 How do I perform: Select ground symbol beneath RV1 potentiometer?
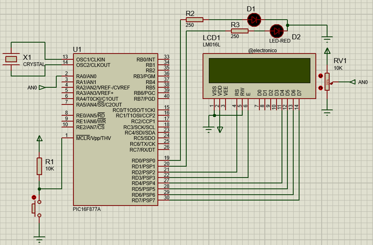pos(327,113)
